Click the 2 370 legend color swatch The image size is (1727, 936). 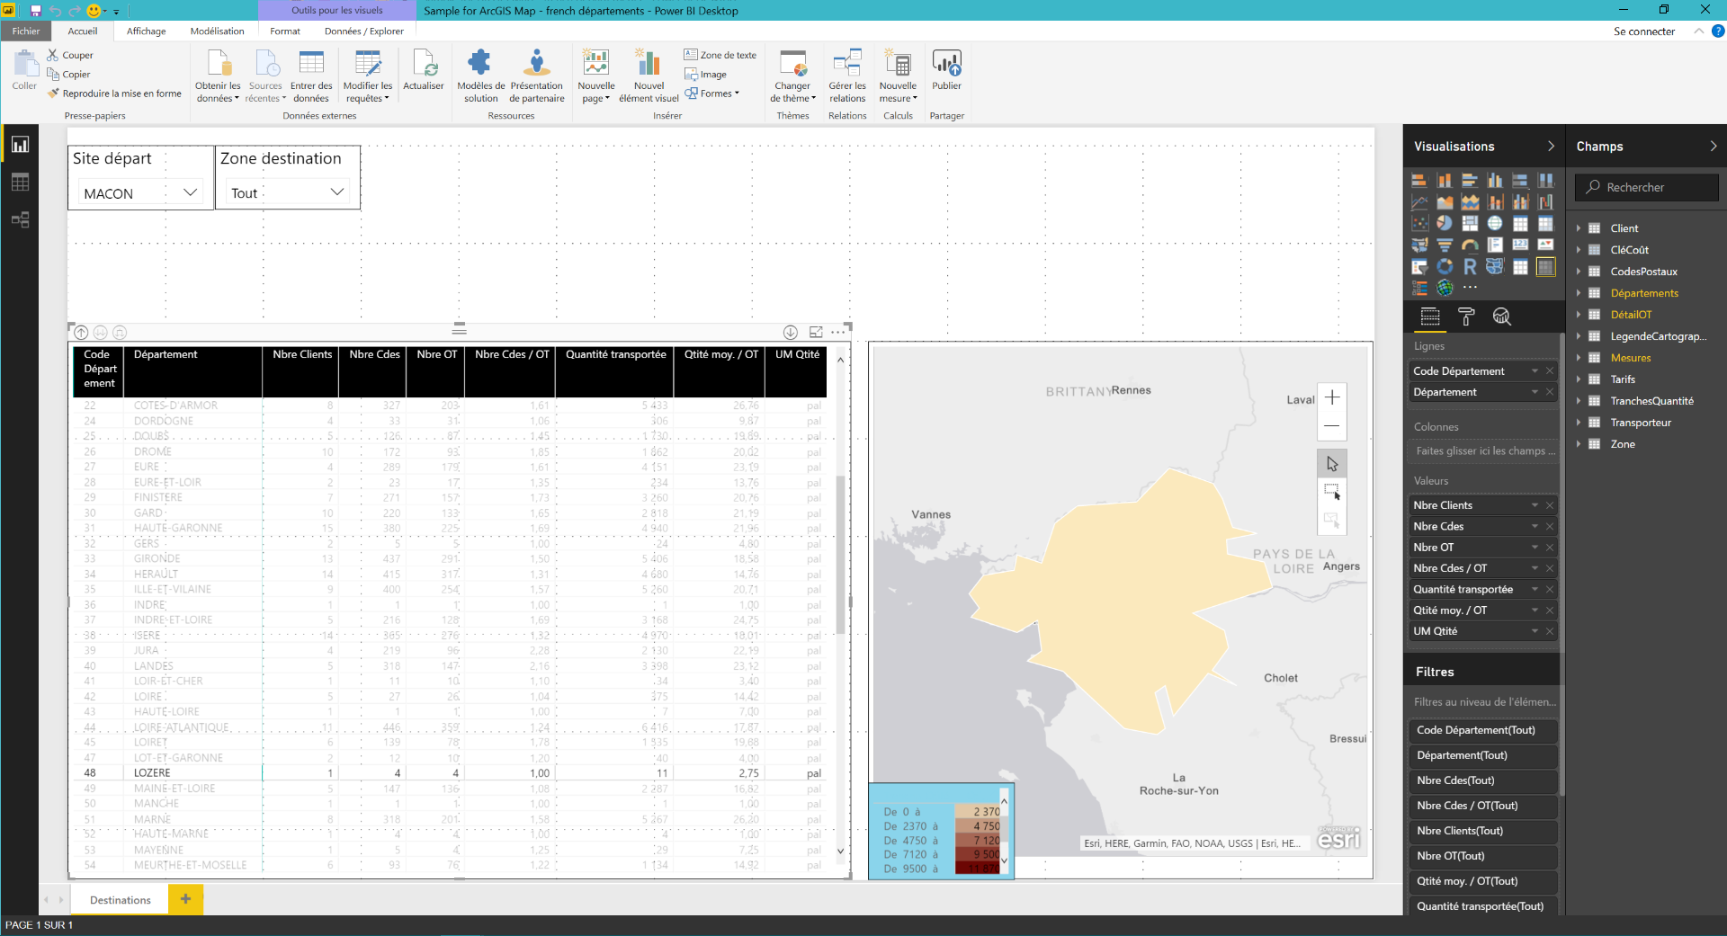[x=978, y=811]
